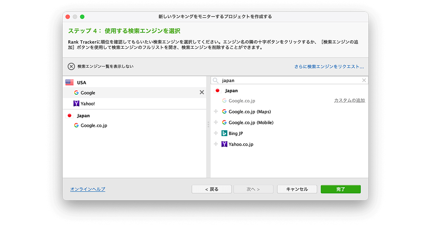Click plus icon beside Bing JP
The height and width of the screenshot is (225, 431).
216,133
